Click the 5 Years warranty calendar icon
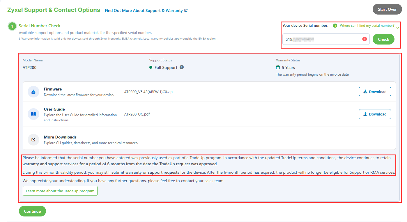 coord(278,67)
